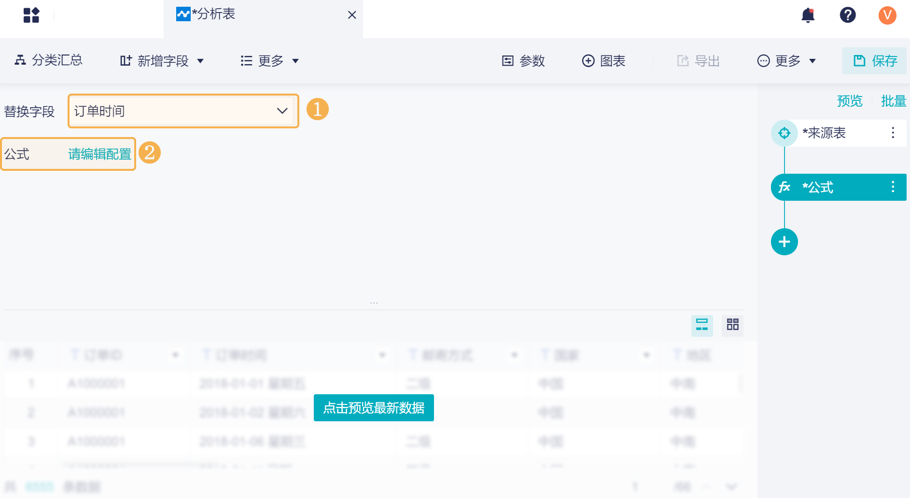The width and height of the screenshot is (910, 498).
Task: Open the user avatar V menu
Action: pyautogui.click(x=887, y=15)
